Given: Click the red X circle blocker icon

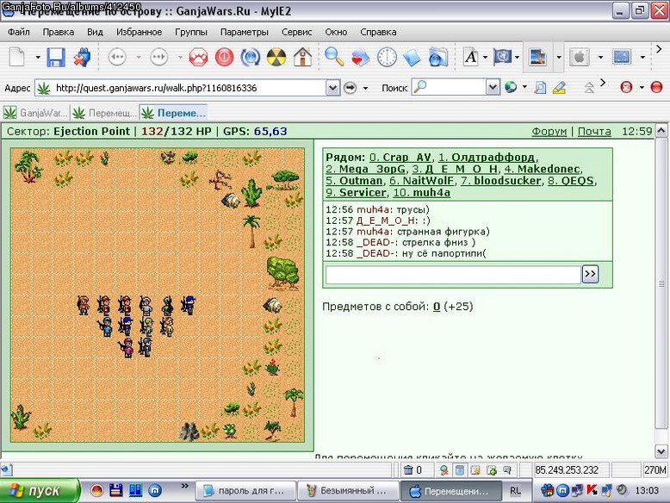Looking at the screenshot, I should click(626, 87).
